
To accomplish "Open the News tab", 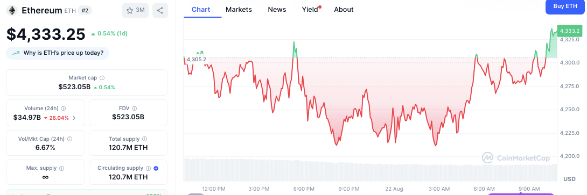I will coord(277,10).
